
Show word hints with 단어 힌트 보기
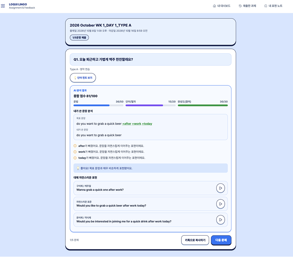click(83, 78)
